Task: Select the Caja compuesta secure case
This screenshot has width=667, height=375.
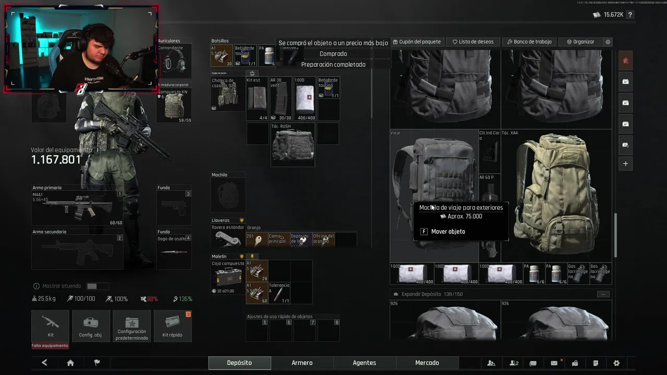Action: [x=228, y=277]
